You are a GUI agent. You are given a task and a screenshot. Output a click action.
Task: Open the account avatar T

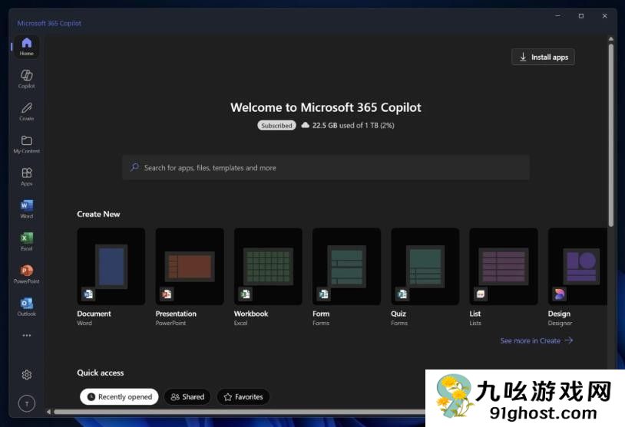coord(27,403)
